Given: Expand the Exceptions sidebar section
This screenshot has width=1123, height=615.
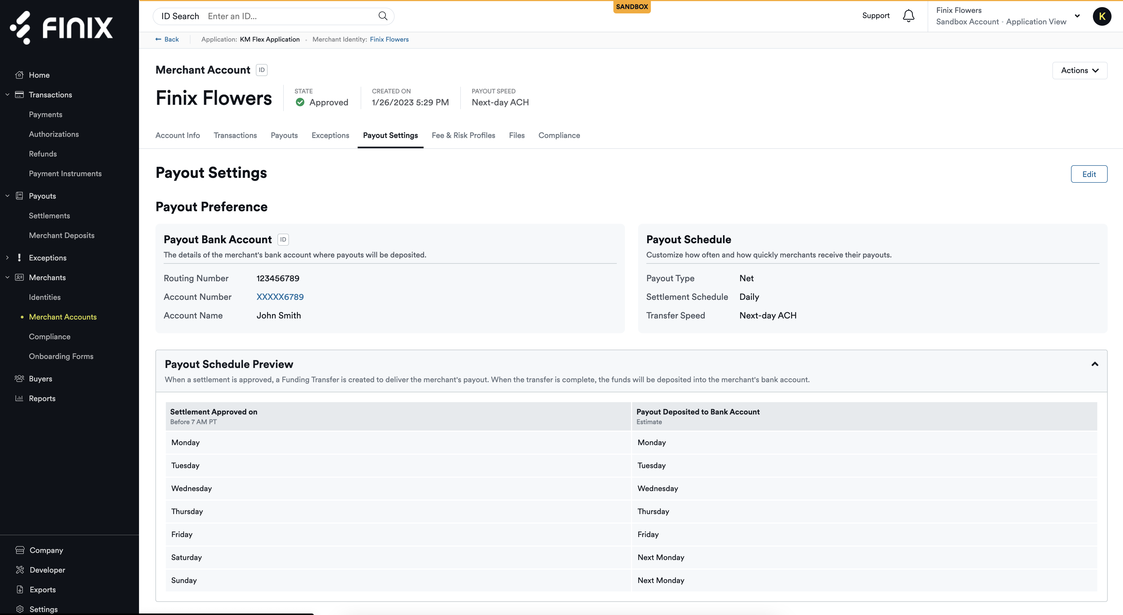Looking at the screenshot, I should point(7,258).
